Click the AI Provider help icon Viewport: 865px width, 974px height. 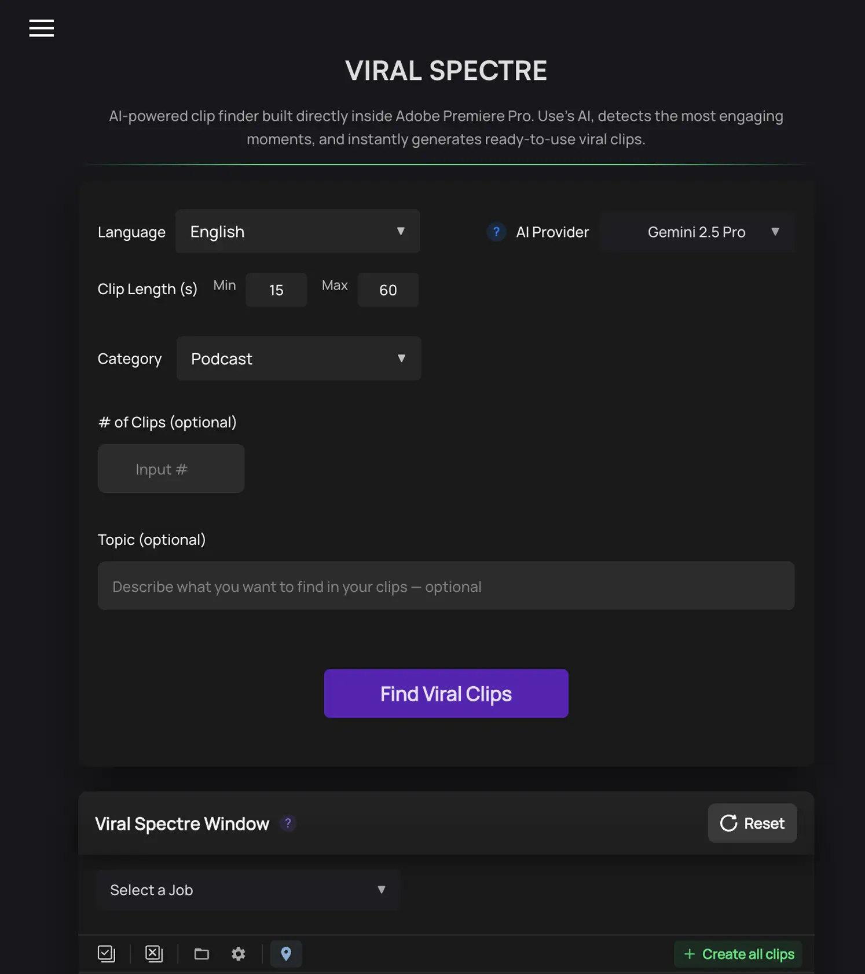tap(496, 232)
